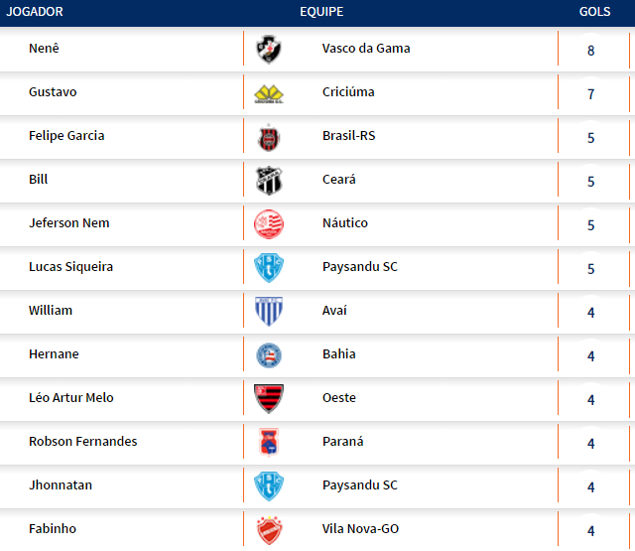Click Paysandu crest in Lucas Siqueira's row

point(269,268)
